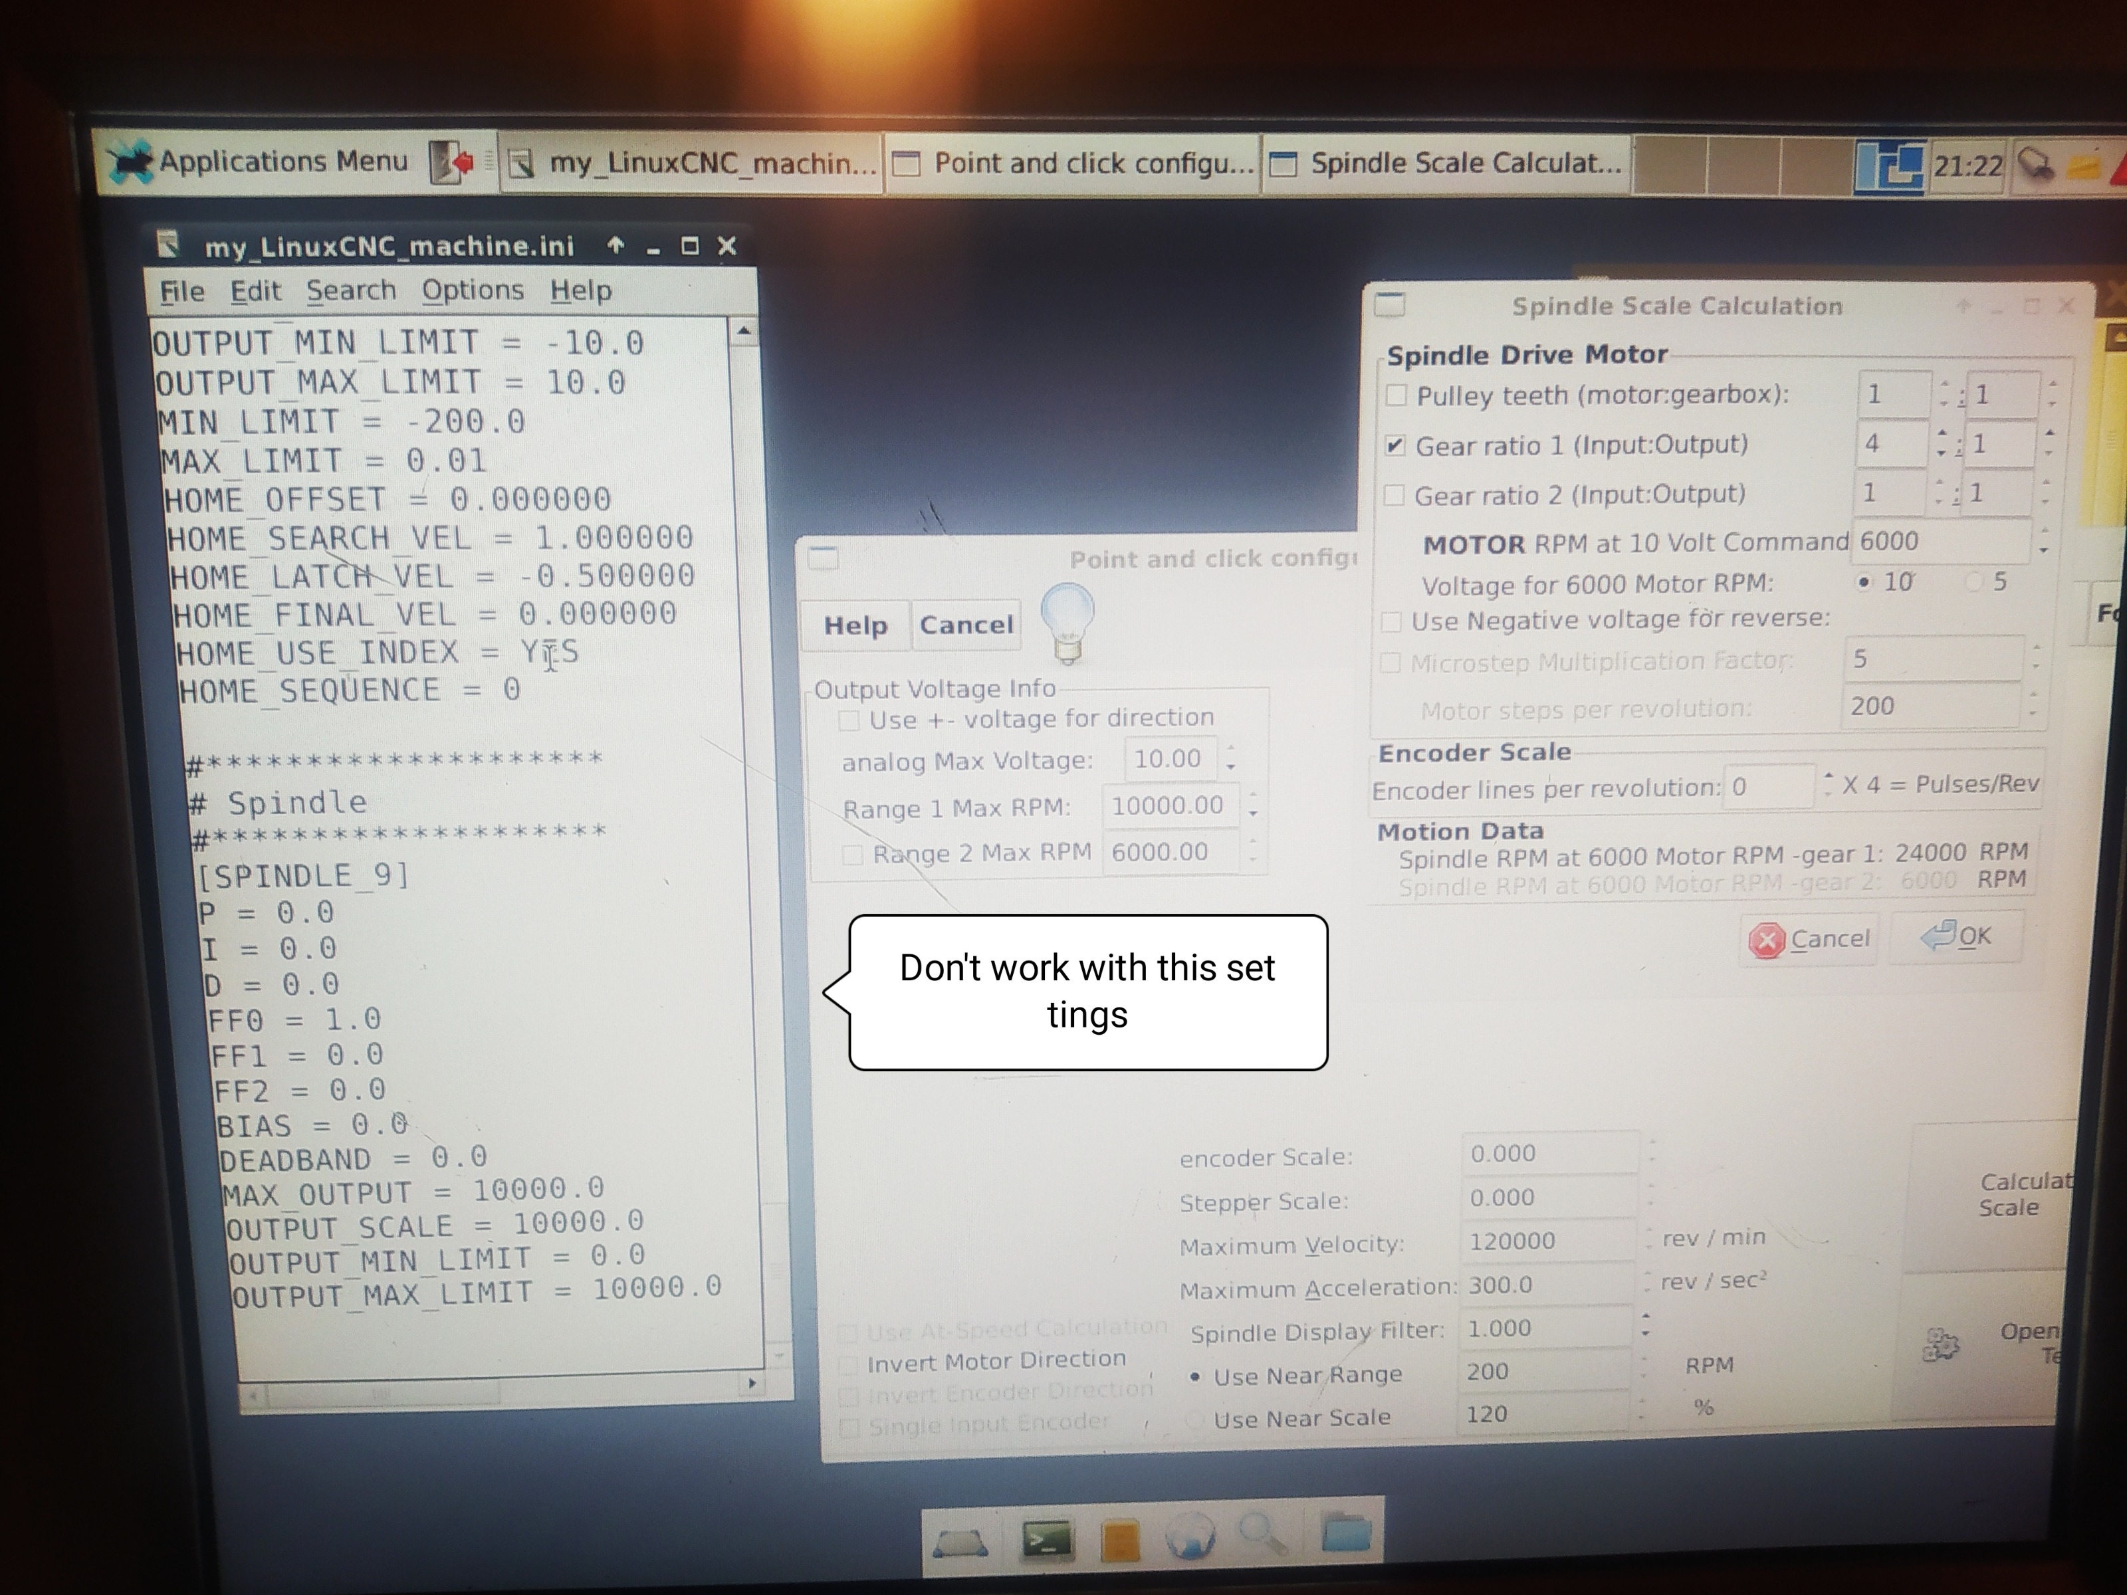Open the application finder magnifier in dock
Screen dimensions: 2127x1595
[x=1262, y=1535]
